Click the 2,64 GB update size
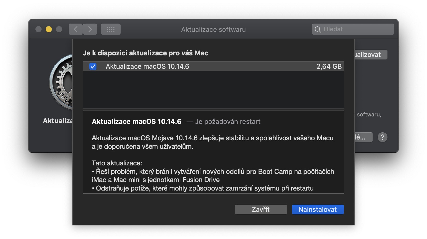Screen dimensions: 427x239 329,66
